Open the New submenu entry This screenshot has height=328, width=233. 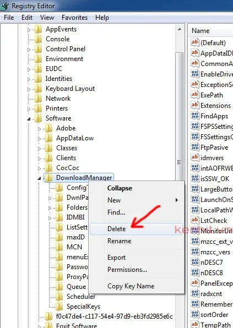pyautogui.click(x=136, y=200)
